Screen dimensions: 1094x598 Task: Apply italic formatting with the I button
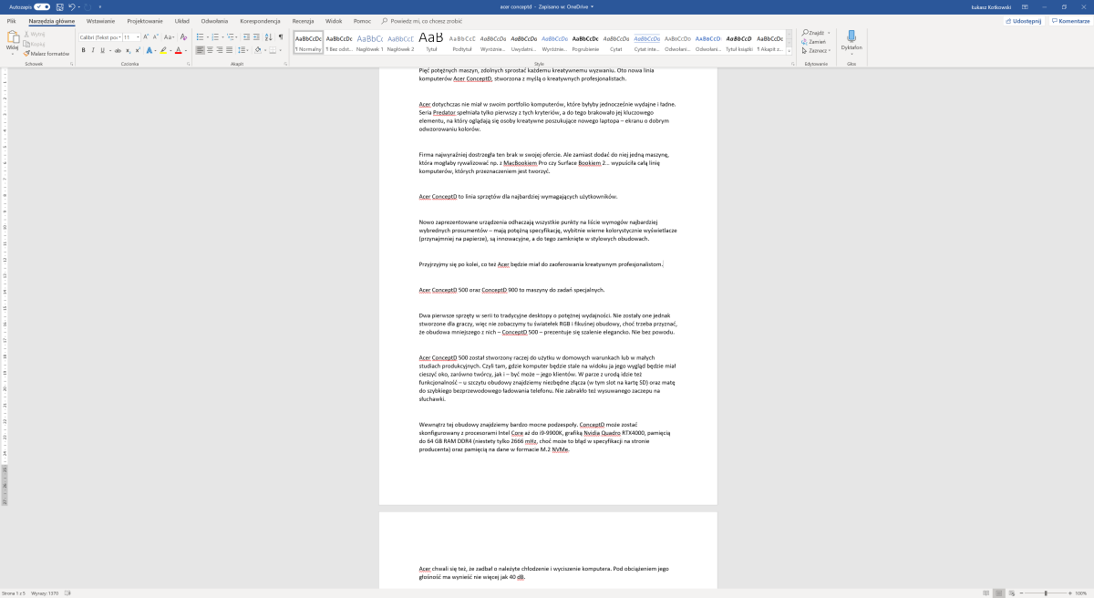pyautogui.click(x=93, y=50)
